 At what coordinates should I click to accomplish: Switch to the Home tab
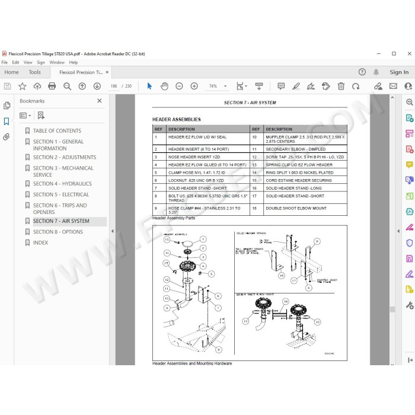pos(11,72)
